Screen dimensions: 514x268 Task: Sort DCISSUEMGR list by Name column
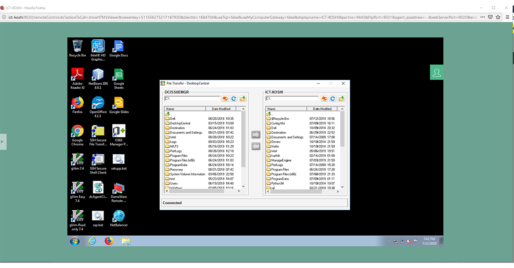pyautogui.click(x=185, y=109)
